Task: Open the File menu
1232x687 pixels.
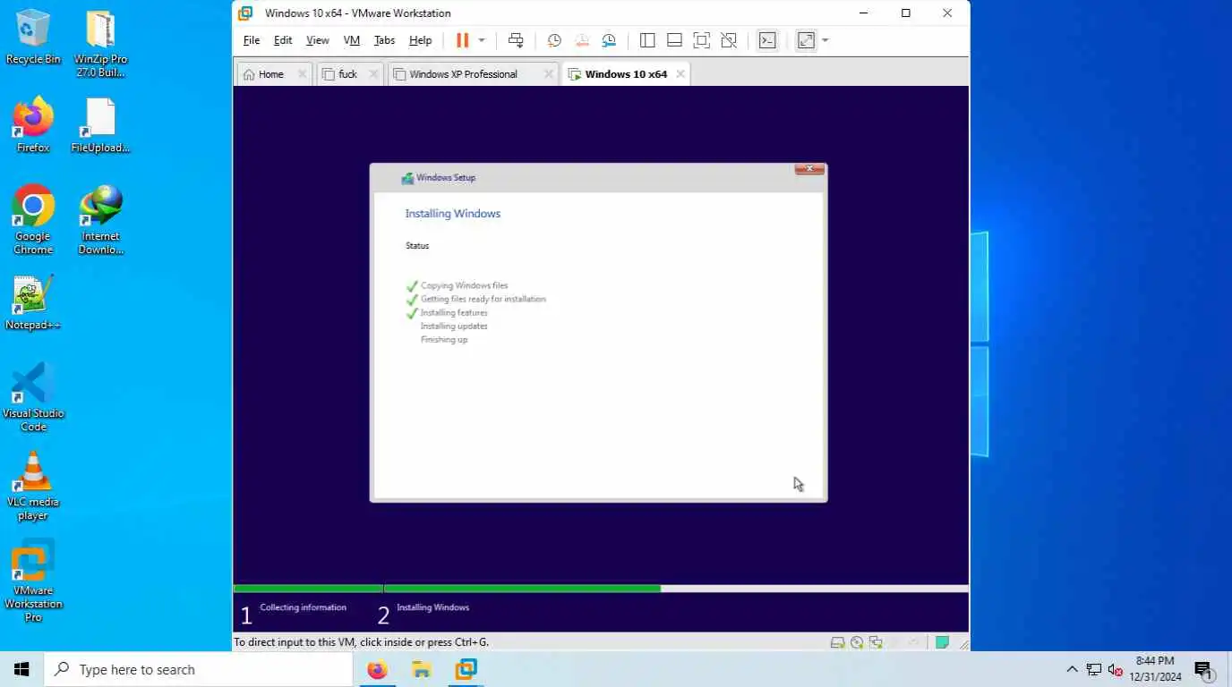Action: [252, 40]
